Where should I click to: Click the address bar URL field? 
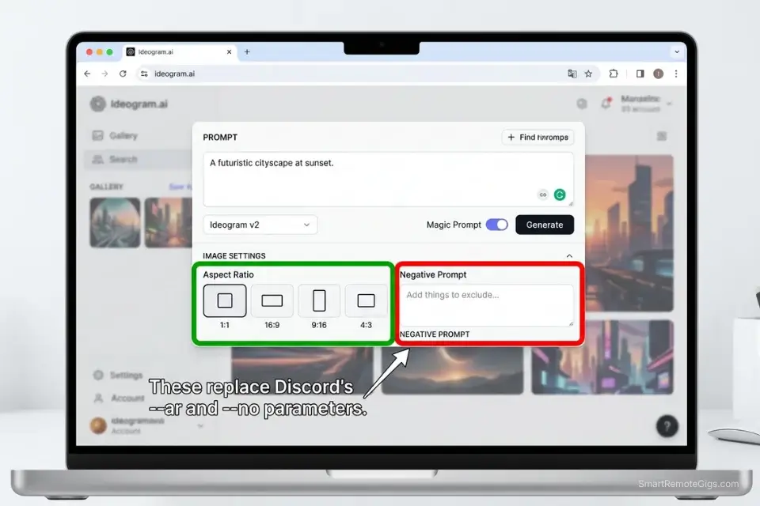(x=356, y=74)
